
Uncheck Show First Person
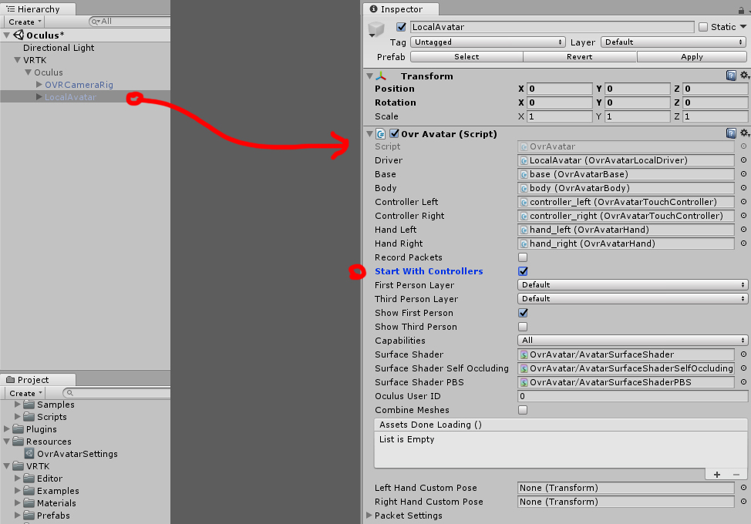pyautogui.click(x=523, y=313)
